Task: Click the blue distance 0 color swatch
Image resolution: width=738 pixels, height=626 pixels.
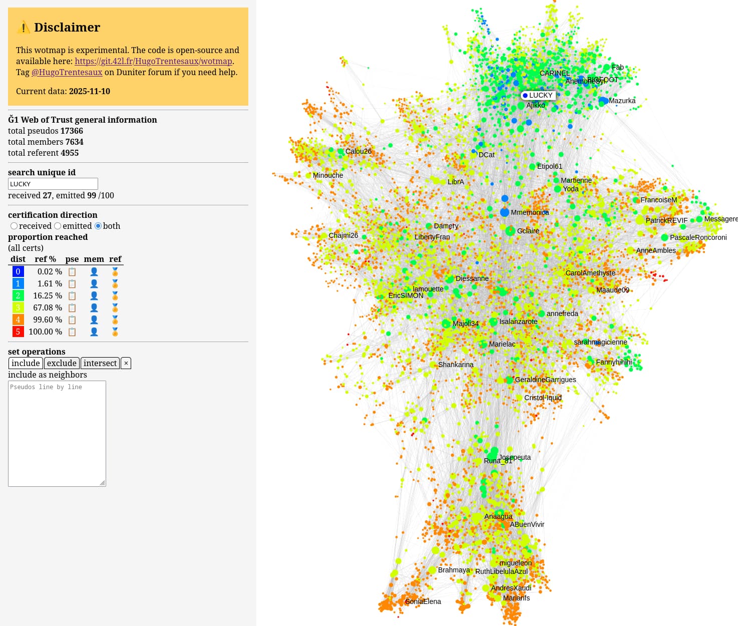Action: [18, 272]
